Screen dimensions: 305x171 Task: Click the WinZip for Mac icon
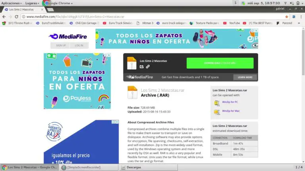click(x=217, y=112)
